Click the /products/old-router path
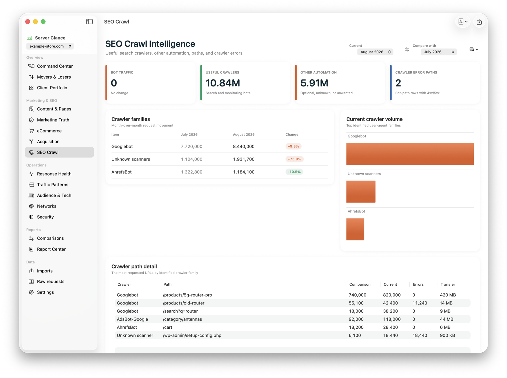The width and height of the screenshot is (507, 378). [183, 303]
